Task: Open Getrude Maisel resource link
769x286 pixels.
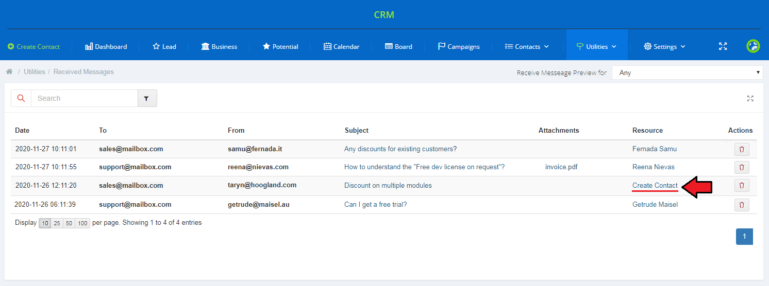Action: pos(655,205)
